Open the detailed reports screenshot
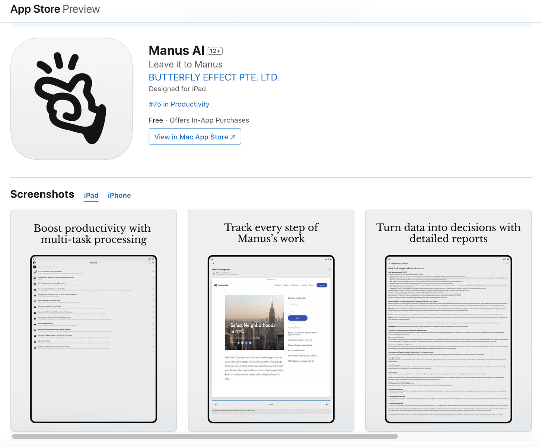This screenshot has width=542, height=447. coord(448,320)
